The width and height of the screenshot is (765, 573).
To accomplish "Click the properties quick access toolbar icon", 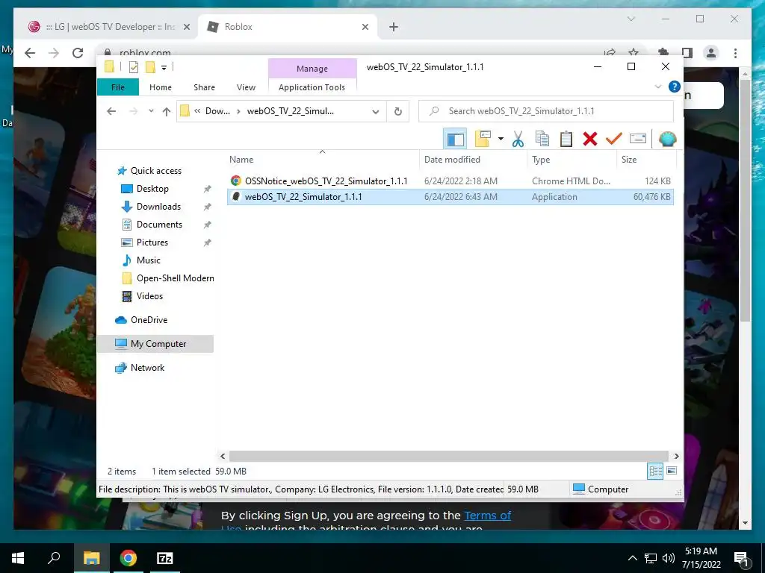I will point(133,67).
